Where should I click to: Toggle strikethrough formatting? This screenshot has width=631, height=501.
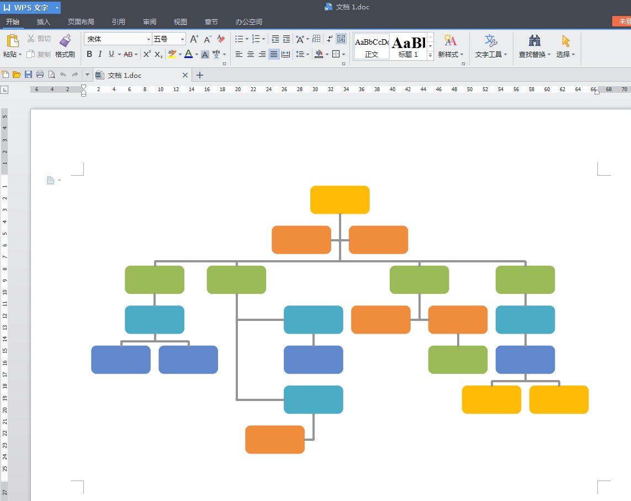coord(128,54)
